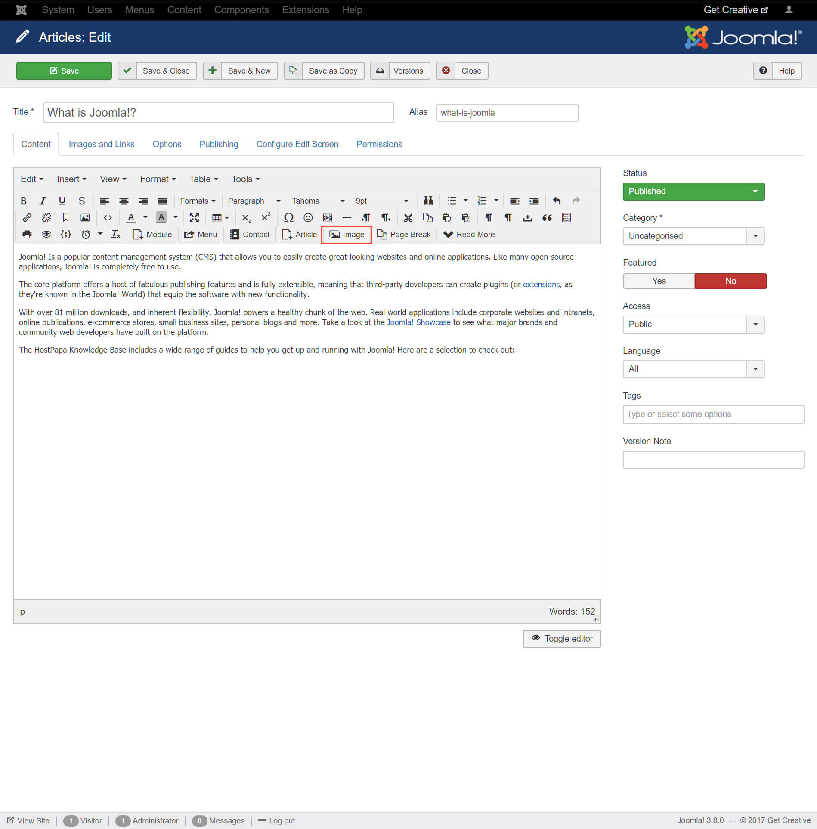Apply subscript formatting
This screenshot has height=829, width=817.
point(246,218)
